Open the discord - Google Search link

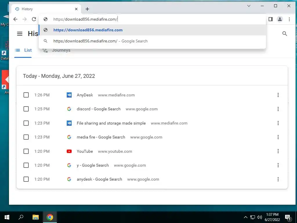tap(99, 109)
